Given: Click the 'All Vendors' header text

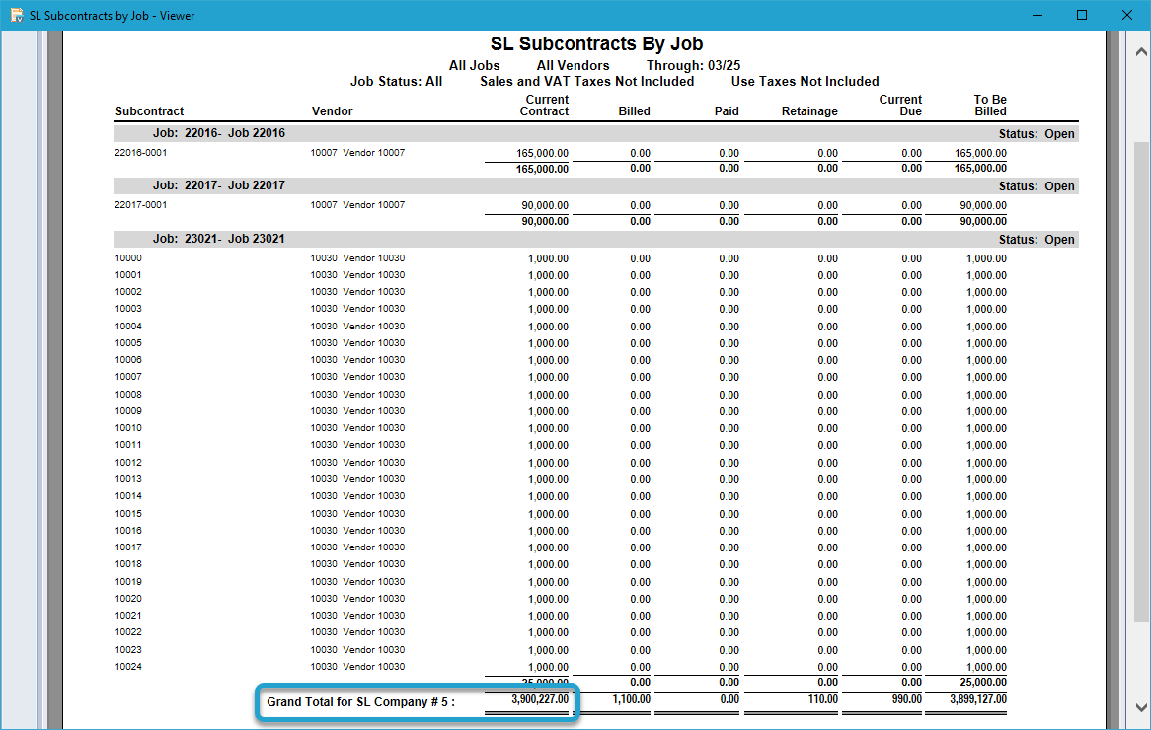Looking at the screenshot, I should [573, 65].
